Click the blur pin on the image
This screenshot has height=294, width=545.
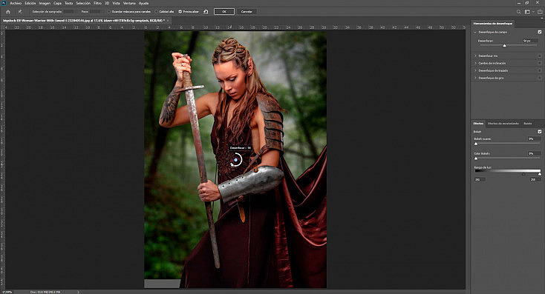[236, 160]
